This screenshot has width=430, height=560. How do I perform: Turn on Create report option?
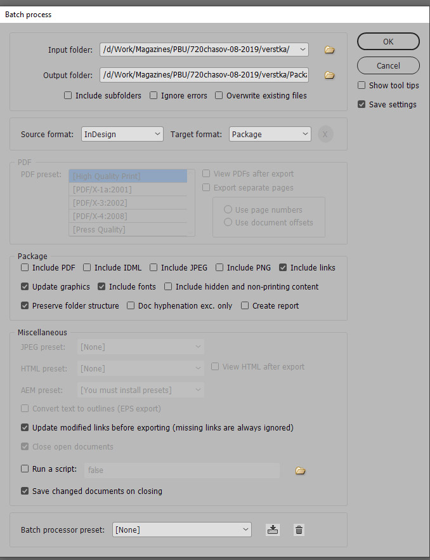[x=245, y=305]
